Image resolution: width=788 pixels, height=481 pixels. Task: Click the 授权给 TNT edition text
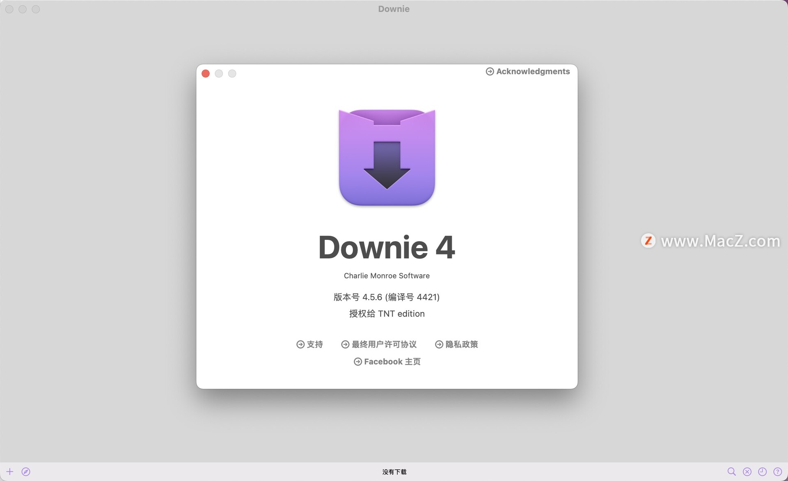(387, 314)
